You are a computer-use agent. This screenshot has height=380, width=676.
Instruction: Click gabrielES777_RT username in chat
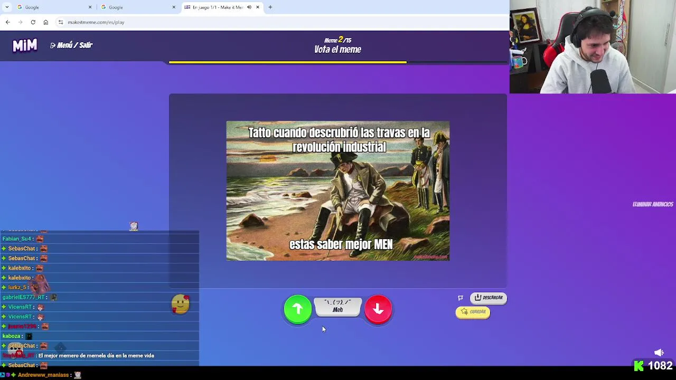point(23,297)
